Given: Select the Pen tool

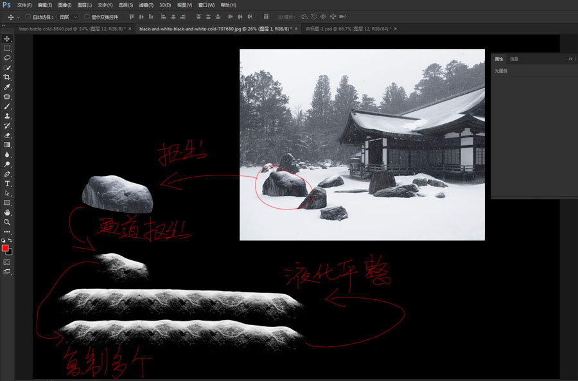Looking at the screenshot, I should [8, 173].
